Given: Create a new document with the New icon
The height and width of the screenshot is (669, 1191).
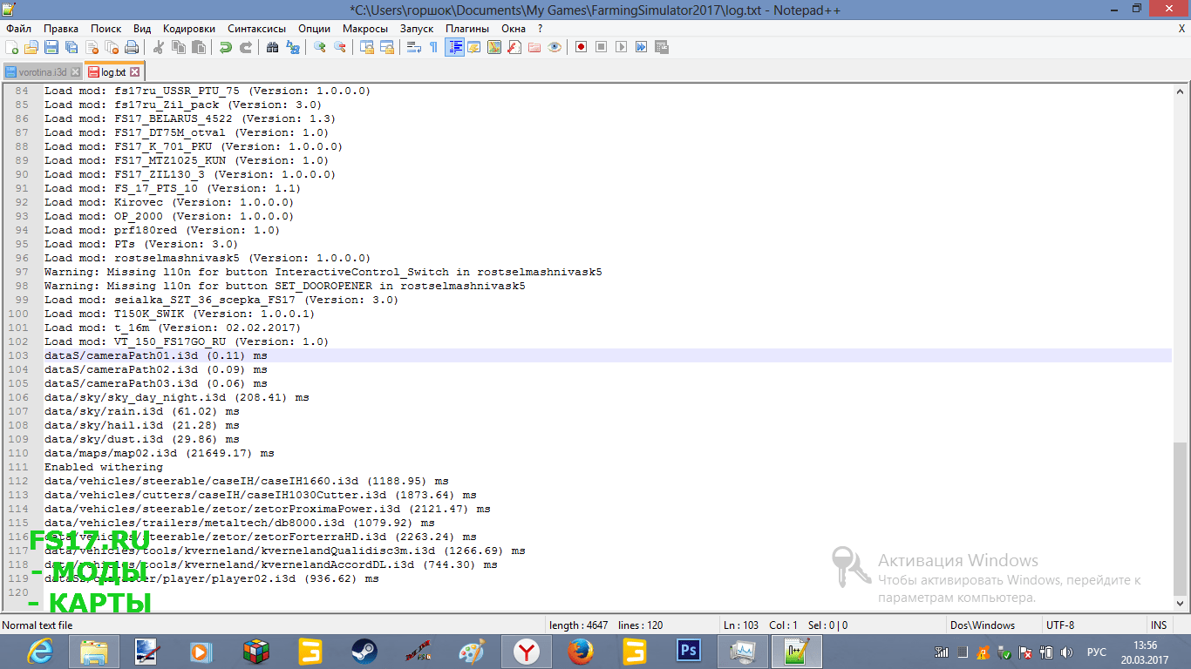Looking at the screenshot, I should point(12,47).
